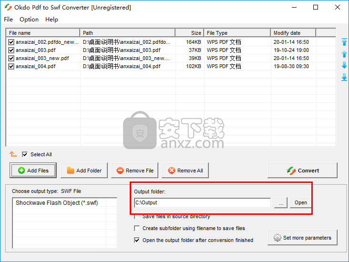Viewport: 349px width, 262px height.
Task: Click the 19-10-24 19:00 date cell
Action: point(291,50)
